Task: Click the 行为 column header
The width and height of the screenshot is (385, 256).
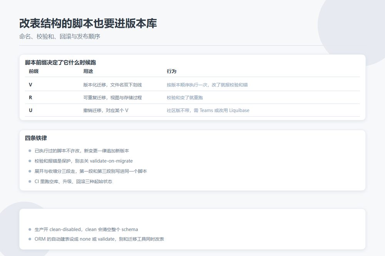Action: coord(172,71)
